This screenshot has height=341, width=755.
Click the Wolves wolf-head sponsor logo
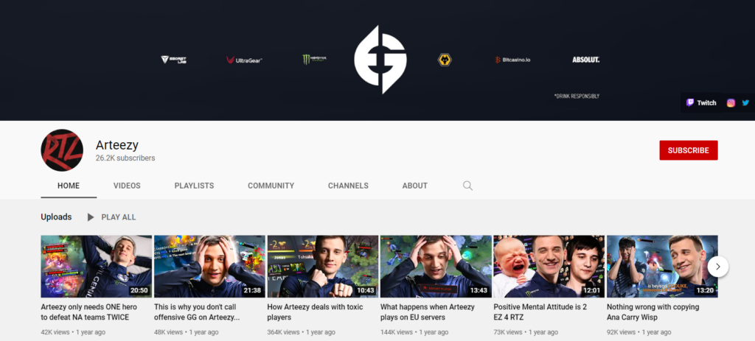445,60
